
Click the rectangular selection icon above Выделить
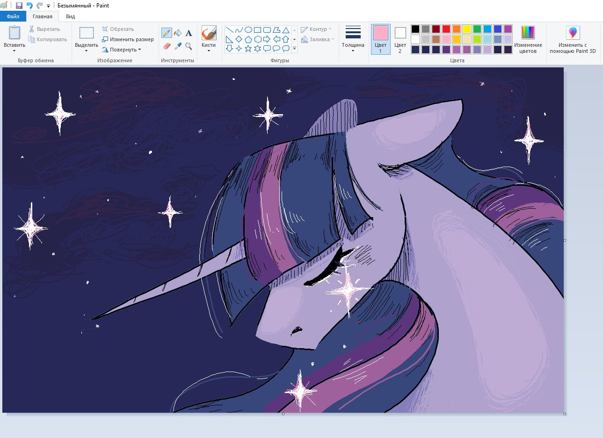(87, 33)
